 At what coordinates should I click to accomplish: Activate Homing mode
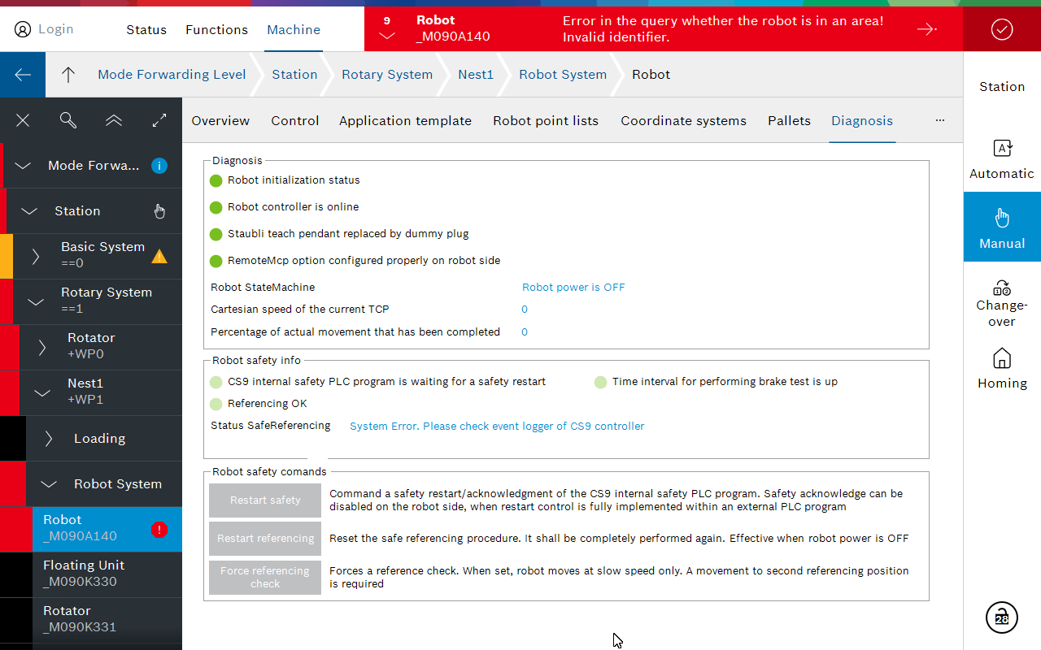(1002, 368)
